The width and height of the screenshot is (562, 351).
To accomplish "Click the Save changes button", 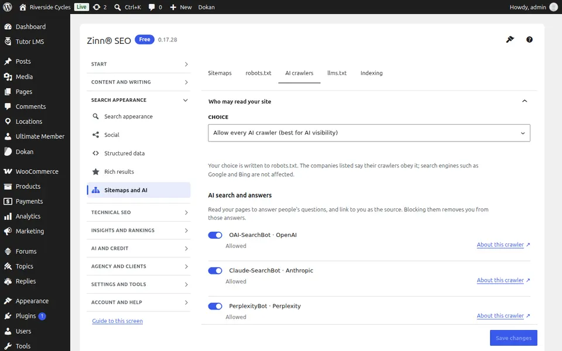I will [x=513, y=338].
